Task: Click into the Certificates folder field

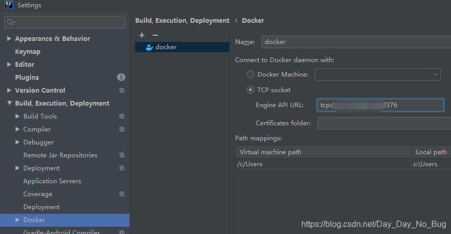Action: (x=384, y=123)
